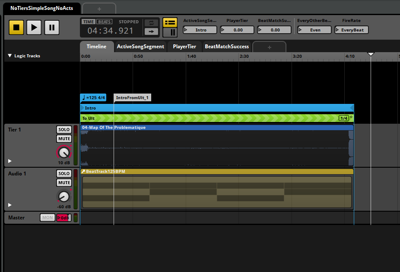Select the tempo marker 125 4/4
Image resolution: width=400 pixels, height=272 pixels.
[x=93, y=97]
